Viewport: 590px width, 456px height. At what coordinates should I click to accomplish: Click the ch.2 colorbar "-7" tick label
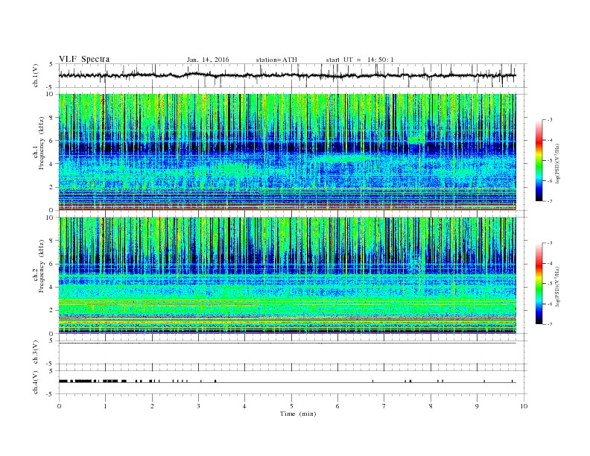tap(549, 324)
